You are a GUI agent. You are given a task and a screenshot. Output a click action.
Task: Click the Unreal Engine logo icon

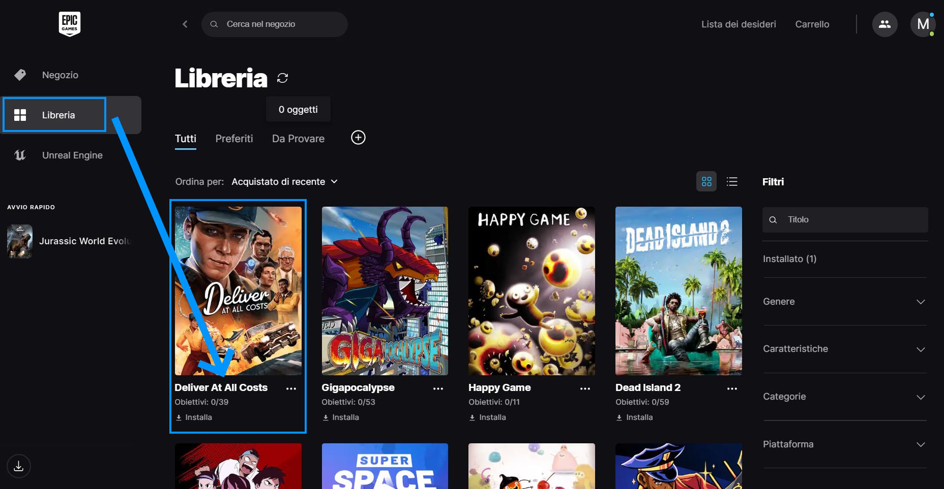[20, 155]
